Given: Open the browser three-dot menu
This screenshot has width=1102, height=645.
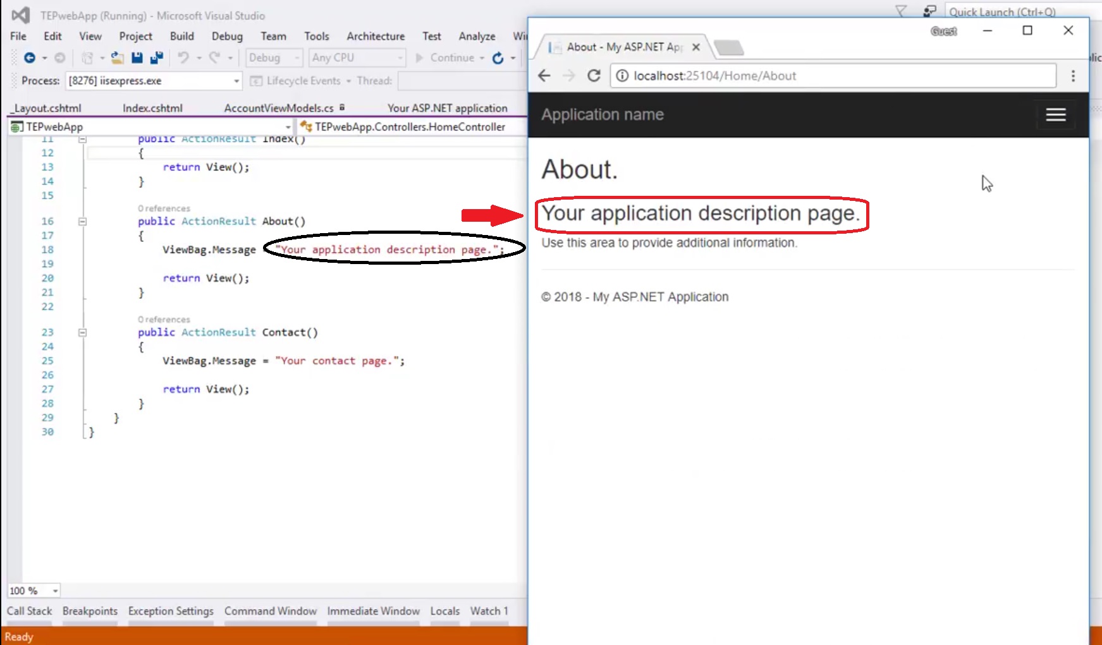Looking at the screenshot, I should 1073,76.
